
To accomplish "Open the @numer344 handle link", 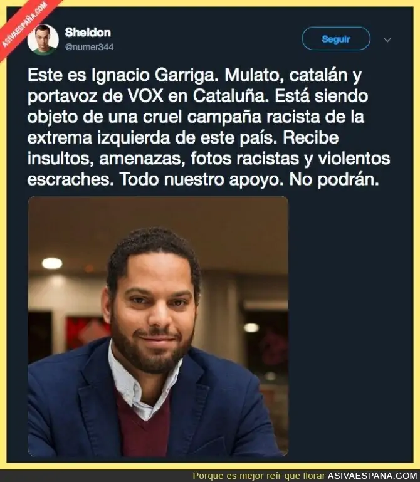I will tap(89, 47).
